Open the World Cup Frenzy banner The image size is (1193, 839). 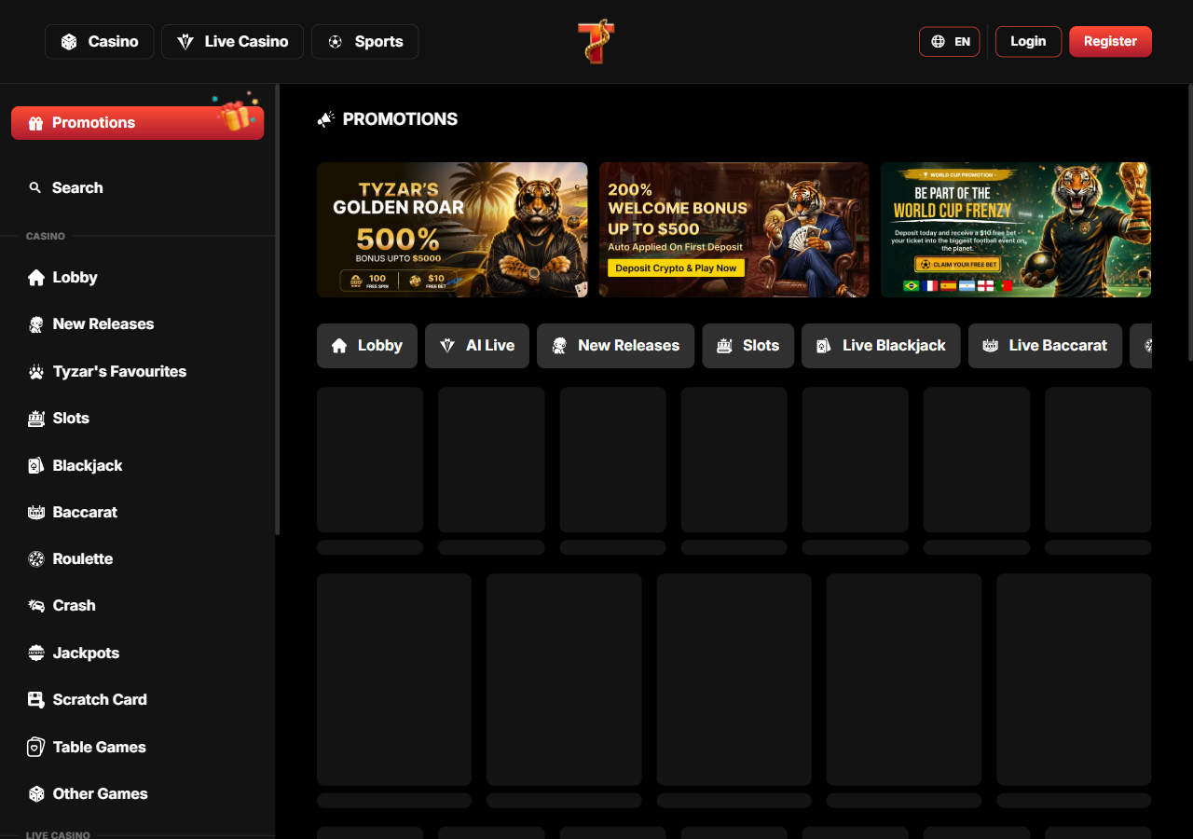tap(1016, 230)
